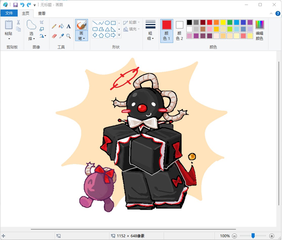Click the zoom slider handle
The height and width of the screenshot is (240, 282).
253,235
